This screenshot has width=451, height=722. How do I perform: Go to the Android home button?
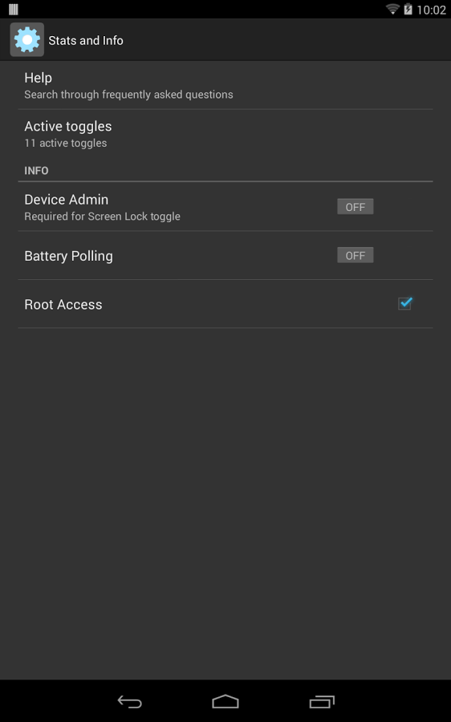(225, 701)
